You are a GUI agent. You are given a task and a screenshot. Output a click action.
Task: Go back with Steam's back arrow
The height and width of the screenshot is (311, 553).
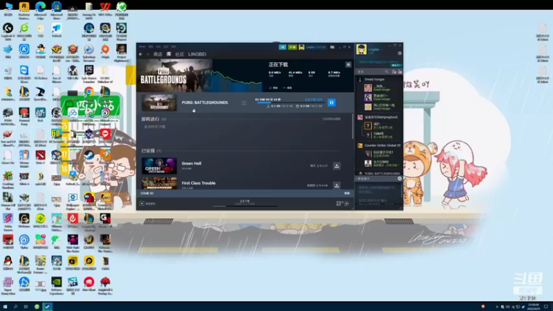point(141,55)
